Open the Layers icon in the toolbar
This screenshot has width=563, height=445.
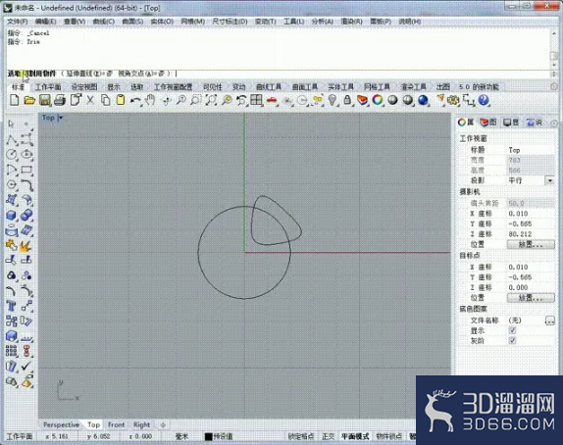coord(362,100)
